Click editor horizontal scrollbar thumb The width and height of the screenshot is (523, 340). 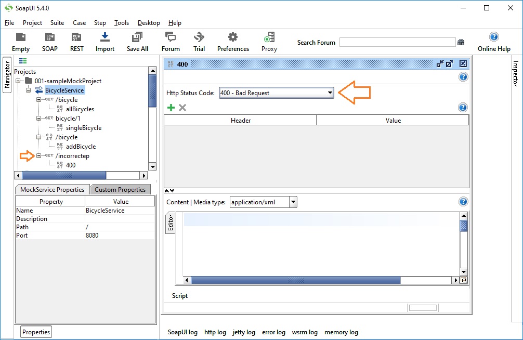[295, 280]
